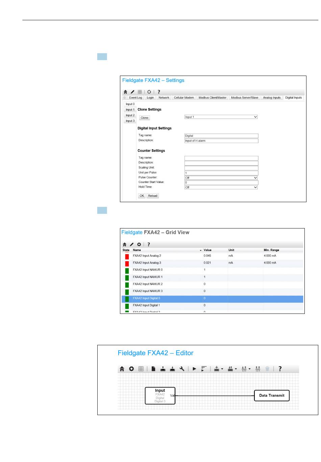Open the Hold Time dropdown
This screenshot has width=321, height=462.
[x=221, y=187]
